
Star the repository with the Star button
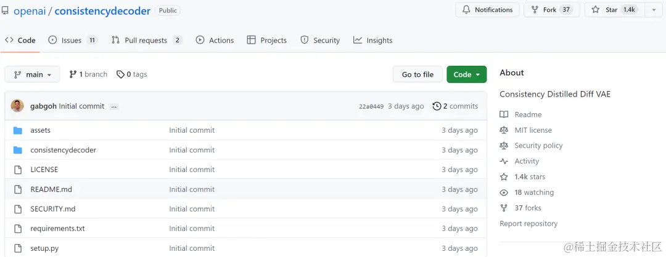click(615, 10)
